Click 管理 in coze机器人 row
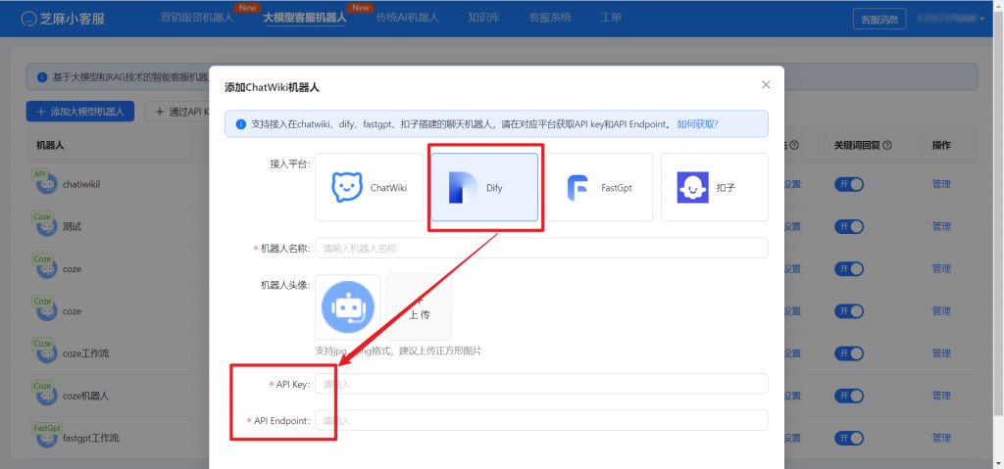Screen dimensions: 1004x469 [941, 396]
